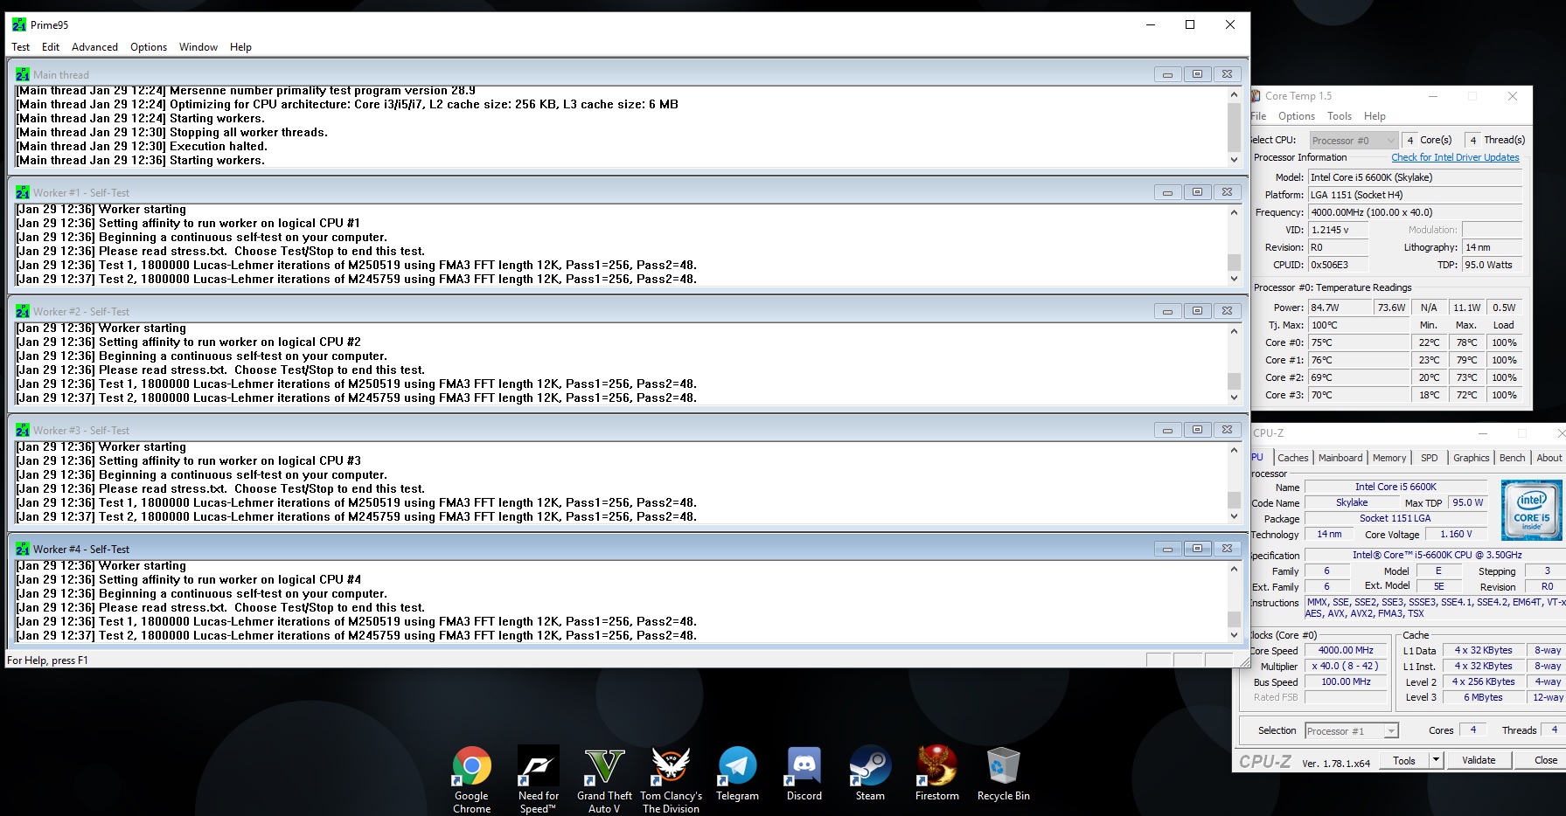Viewport: 1566px width, 816px height.
Task: Click the Worker #2 Self-Test window icon
Action: tap(23, 311)
